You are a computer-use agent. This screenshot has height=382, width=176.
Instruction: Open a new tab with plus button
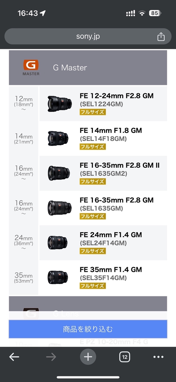click(x=88, y=357)
